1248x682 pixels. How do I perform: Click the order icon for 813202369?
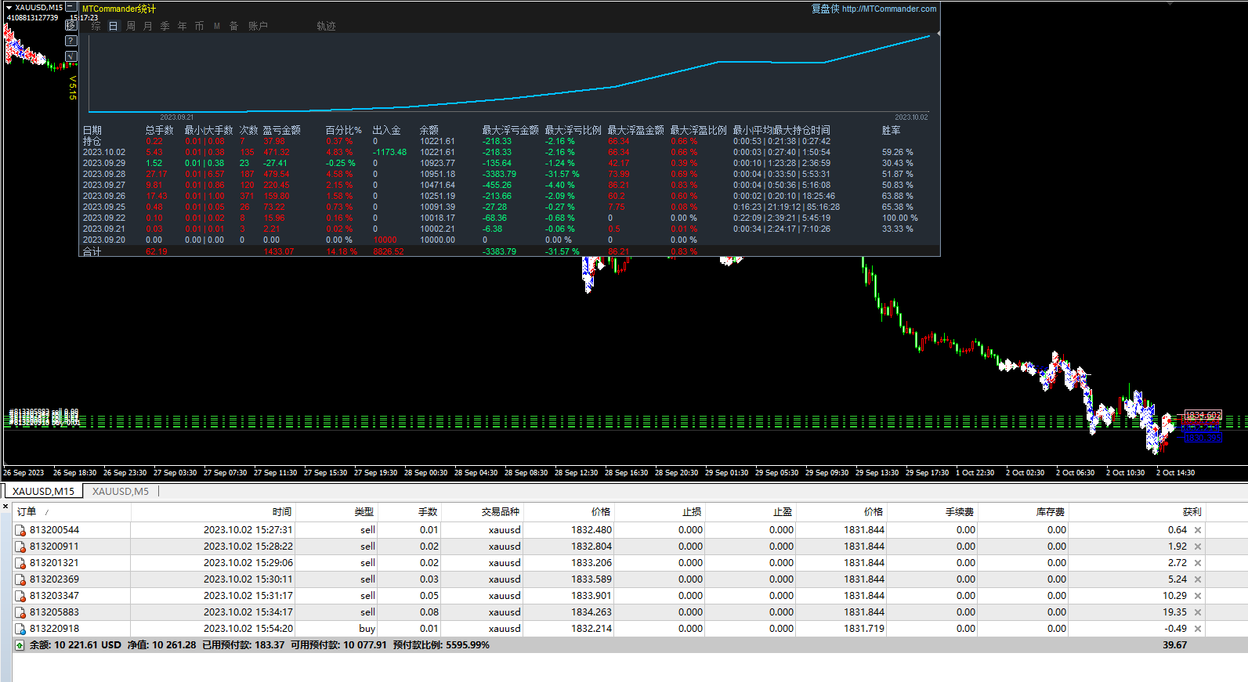pos(20,579)
